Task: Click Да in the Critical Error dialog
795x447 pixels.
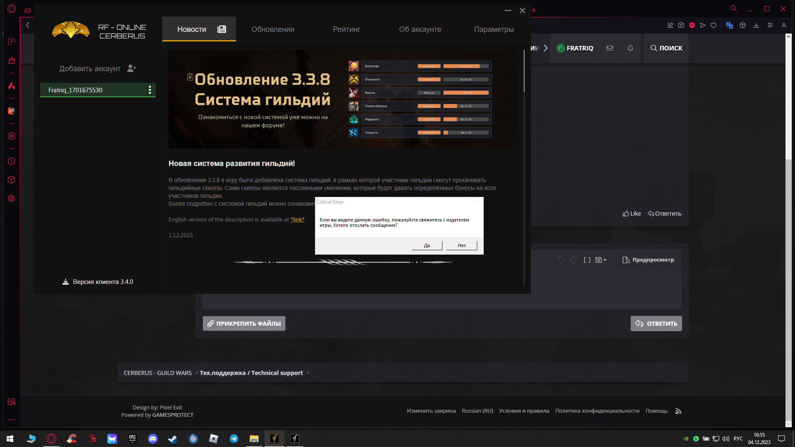Action: point(427,245)
